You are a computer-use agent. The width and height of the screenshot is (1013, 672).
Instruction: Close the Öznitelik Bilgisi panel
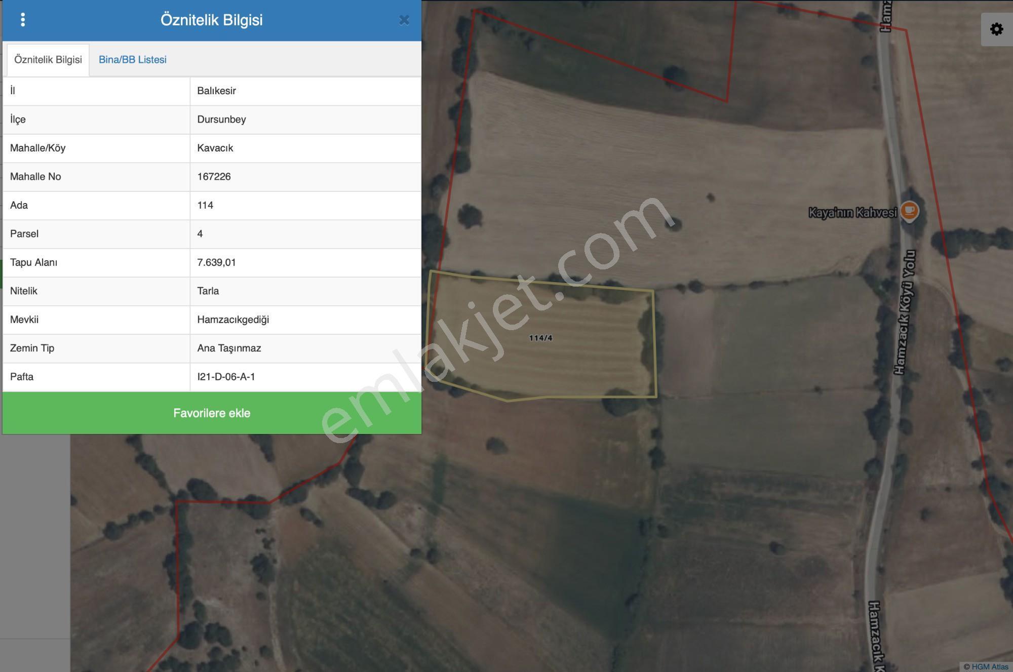coord(404,20)
